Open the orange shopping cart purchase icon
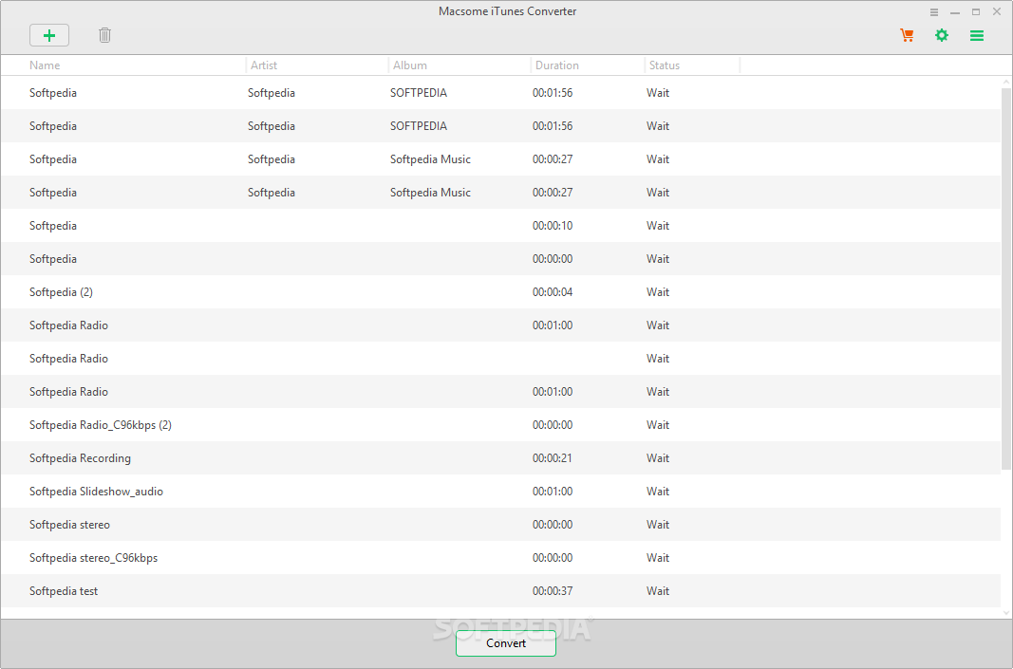This screenshot has height=669, width=1013. click(907, 35)
